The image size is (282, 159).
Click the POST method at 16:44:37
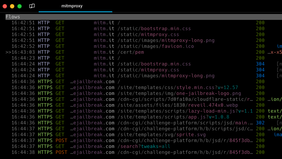point(61,141)
